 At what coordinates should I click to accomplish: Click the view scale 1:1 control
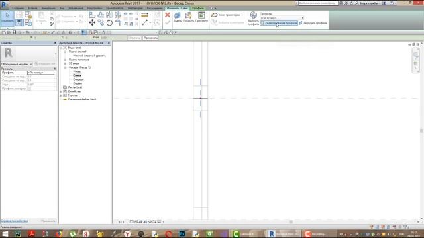[x=121, y=222]
